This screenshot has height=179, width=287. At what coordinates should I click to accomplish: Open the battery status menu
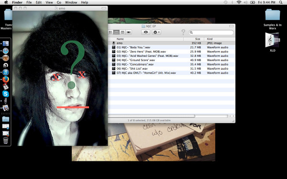253,2
